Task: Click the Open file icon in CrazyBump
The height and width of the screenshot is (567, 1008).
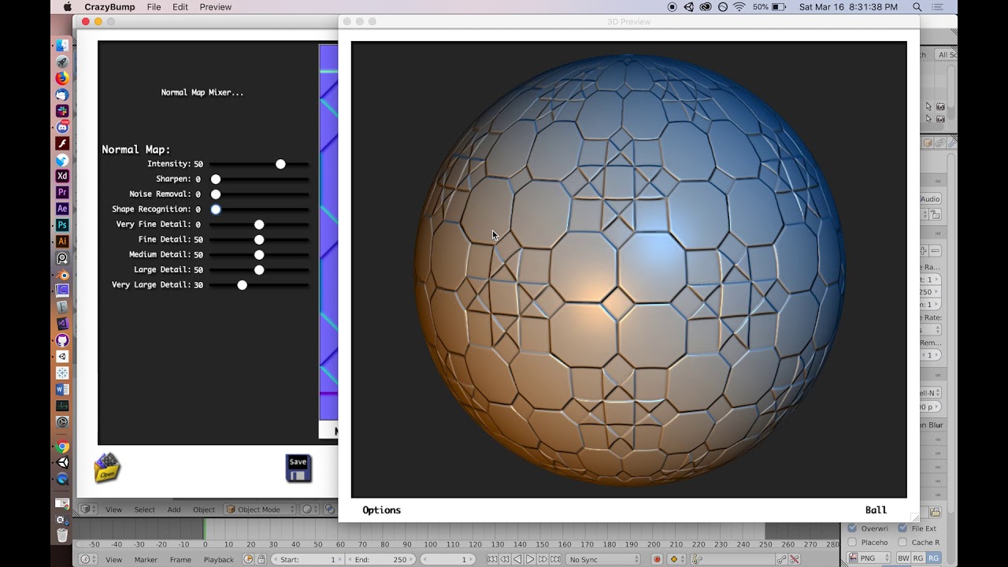Action: click(107, 468)
